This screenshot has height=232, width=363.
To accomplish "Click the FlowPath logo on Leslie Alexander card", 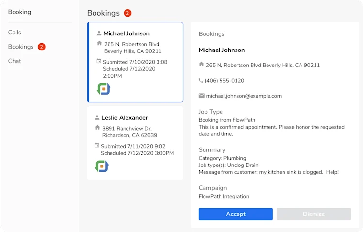I will pyautogui.click(x=102, y=166).
